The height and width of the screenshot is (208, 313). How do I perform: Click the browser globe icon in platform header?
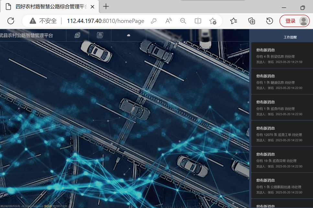77,35
